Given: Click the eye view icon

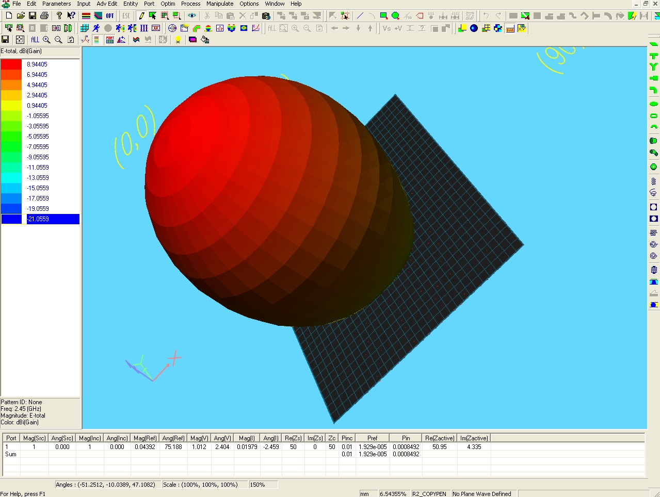Looking at the screenshot, I should tap(192, 16).
